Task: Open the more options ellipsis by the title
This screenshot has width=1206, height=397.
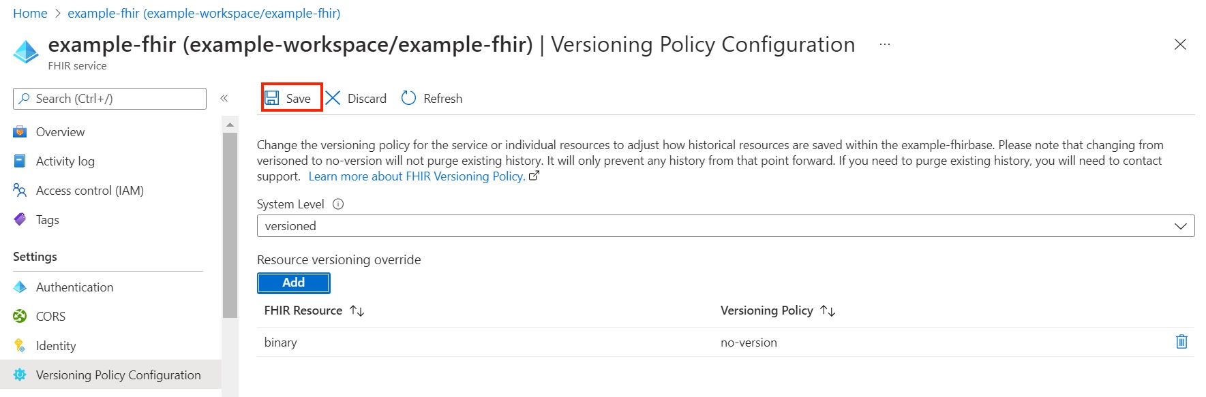Action: tap(884, 45)
